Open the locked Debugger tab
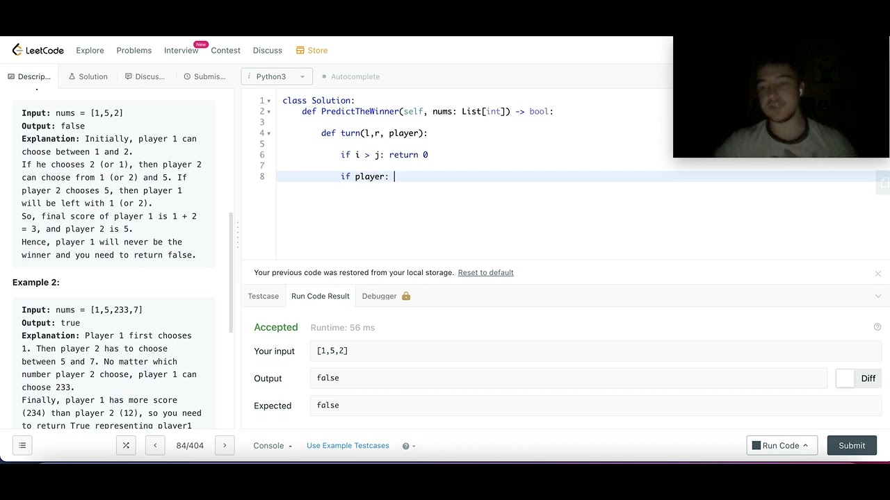890x500 pixels. click(x=386, y=296)
